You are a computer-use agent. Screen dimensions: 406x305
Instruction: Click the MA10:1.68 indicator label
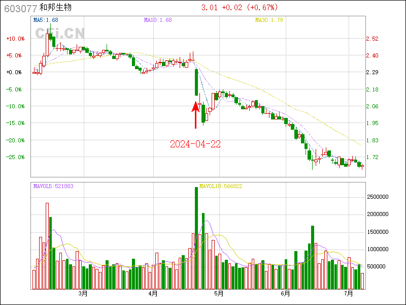pos(158,20)
